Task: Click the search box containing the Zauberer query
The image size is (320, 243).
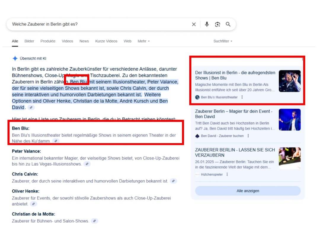Action: 121,24
